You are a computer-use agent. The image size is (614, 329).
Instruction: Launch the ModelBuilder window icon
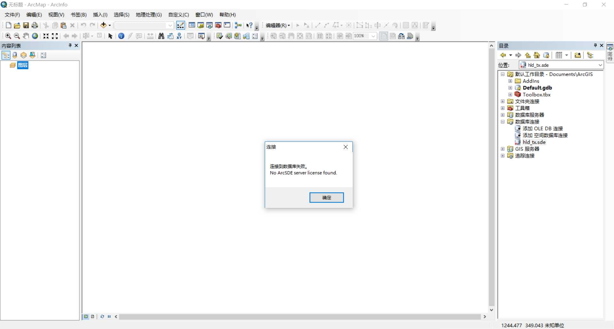[x=238, y=25]
